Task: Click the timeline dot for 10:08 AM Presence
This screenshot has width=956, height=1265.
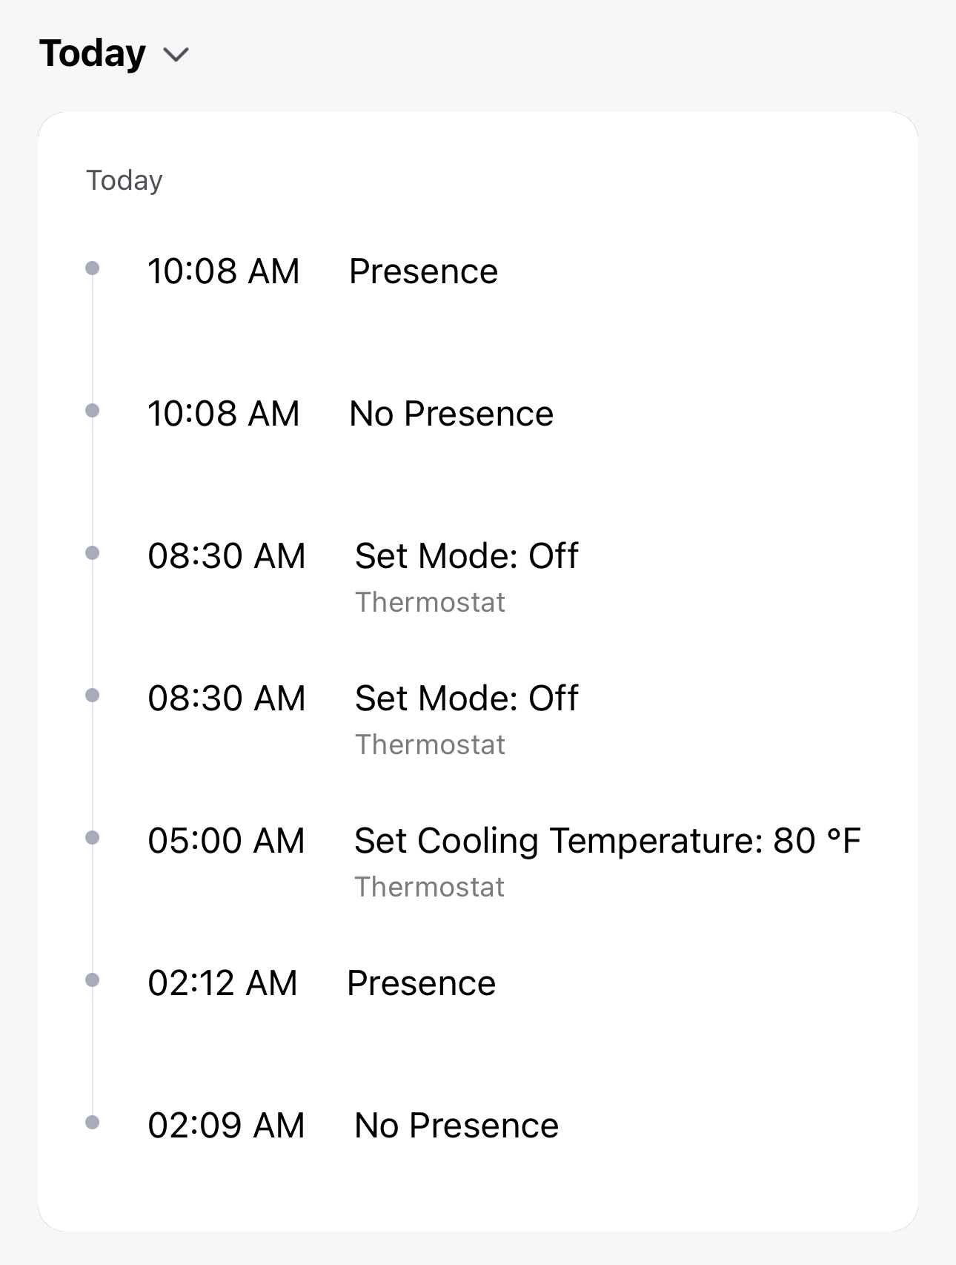Action: click(92, 268)
